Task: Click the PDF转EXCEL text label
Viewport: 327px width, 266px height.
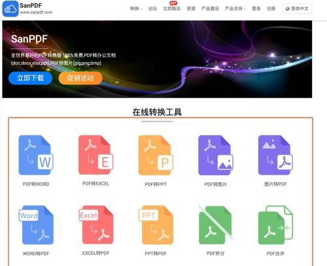Action: [x=95, y=184]
